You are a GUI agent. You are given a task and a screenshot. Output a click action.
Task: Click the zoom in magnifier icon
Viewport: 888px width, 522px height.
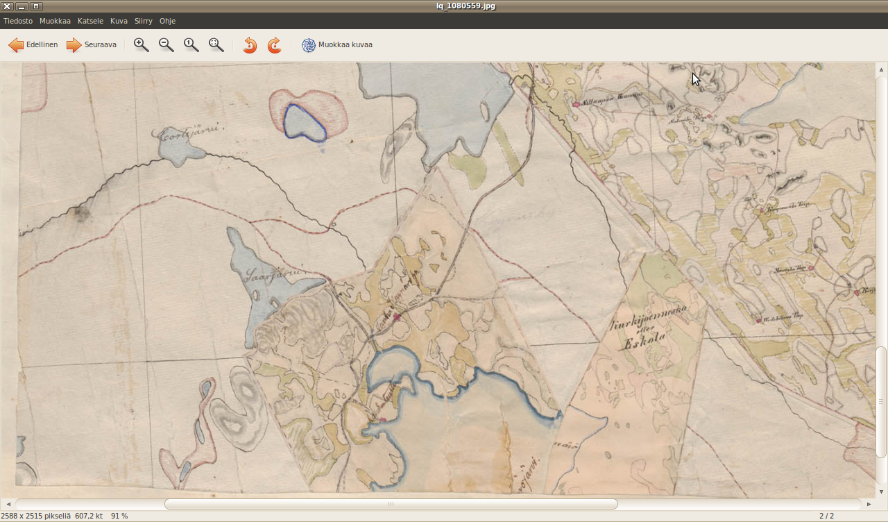click(x=142, y=45)
